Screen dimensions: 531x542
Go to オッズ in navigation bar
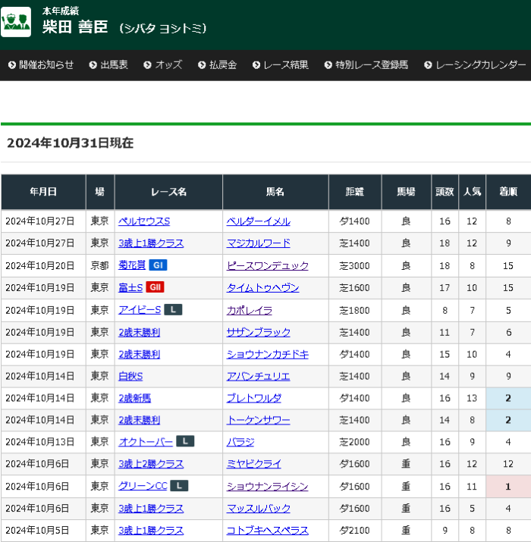pyautogui.click(x=162, y=65)
